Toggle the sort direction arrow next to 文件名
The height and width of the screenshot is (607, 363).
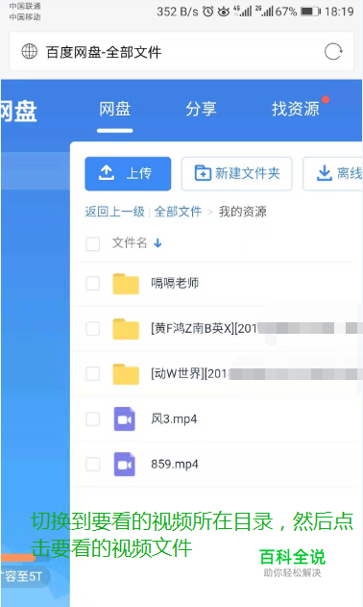157,243
